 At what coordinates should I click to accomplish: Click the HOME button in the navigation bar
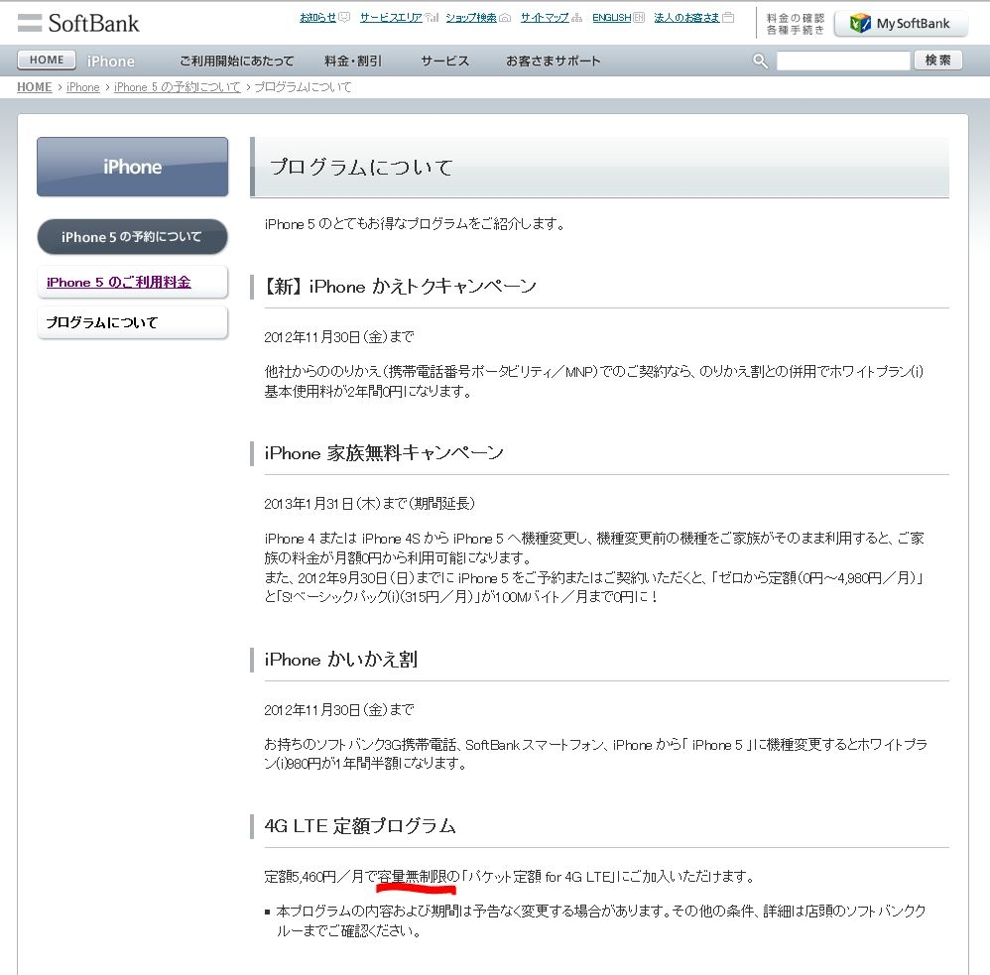tap(47, 60)
